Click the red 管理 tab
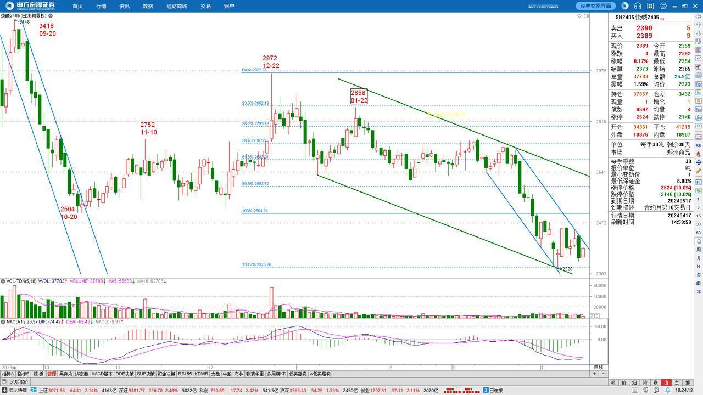703x395 pixels. pyautogui.click(x=52, y=374)
